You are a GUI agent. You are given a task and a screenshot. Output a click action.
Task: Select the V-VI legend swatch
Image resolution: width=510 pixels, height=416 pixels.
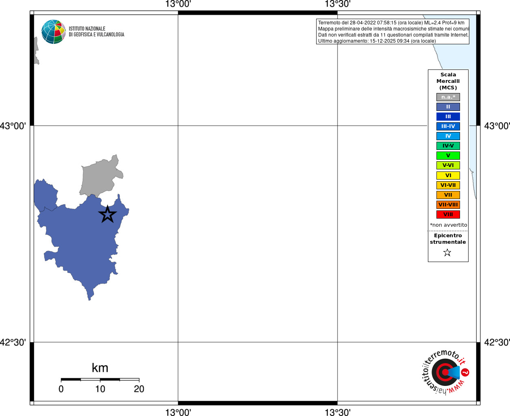(448, 165)
